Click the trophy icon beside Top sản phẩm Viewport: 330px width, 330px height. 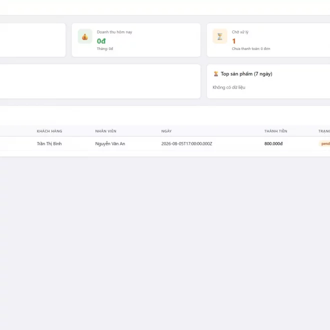tap(216, 74)
